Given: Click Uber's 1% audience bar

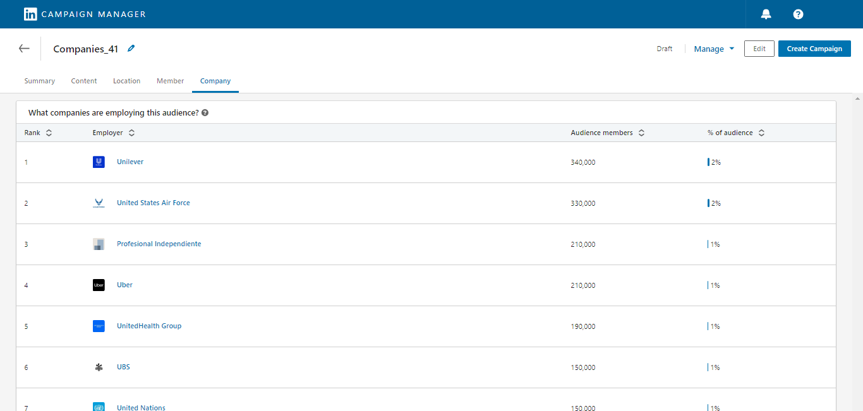Looking at the screenshot, I should [x=708, y=285].
